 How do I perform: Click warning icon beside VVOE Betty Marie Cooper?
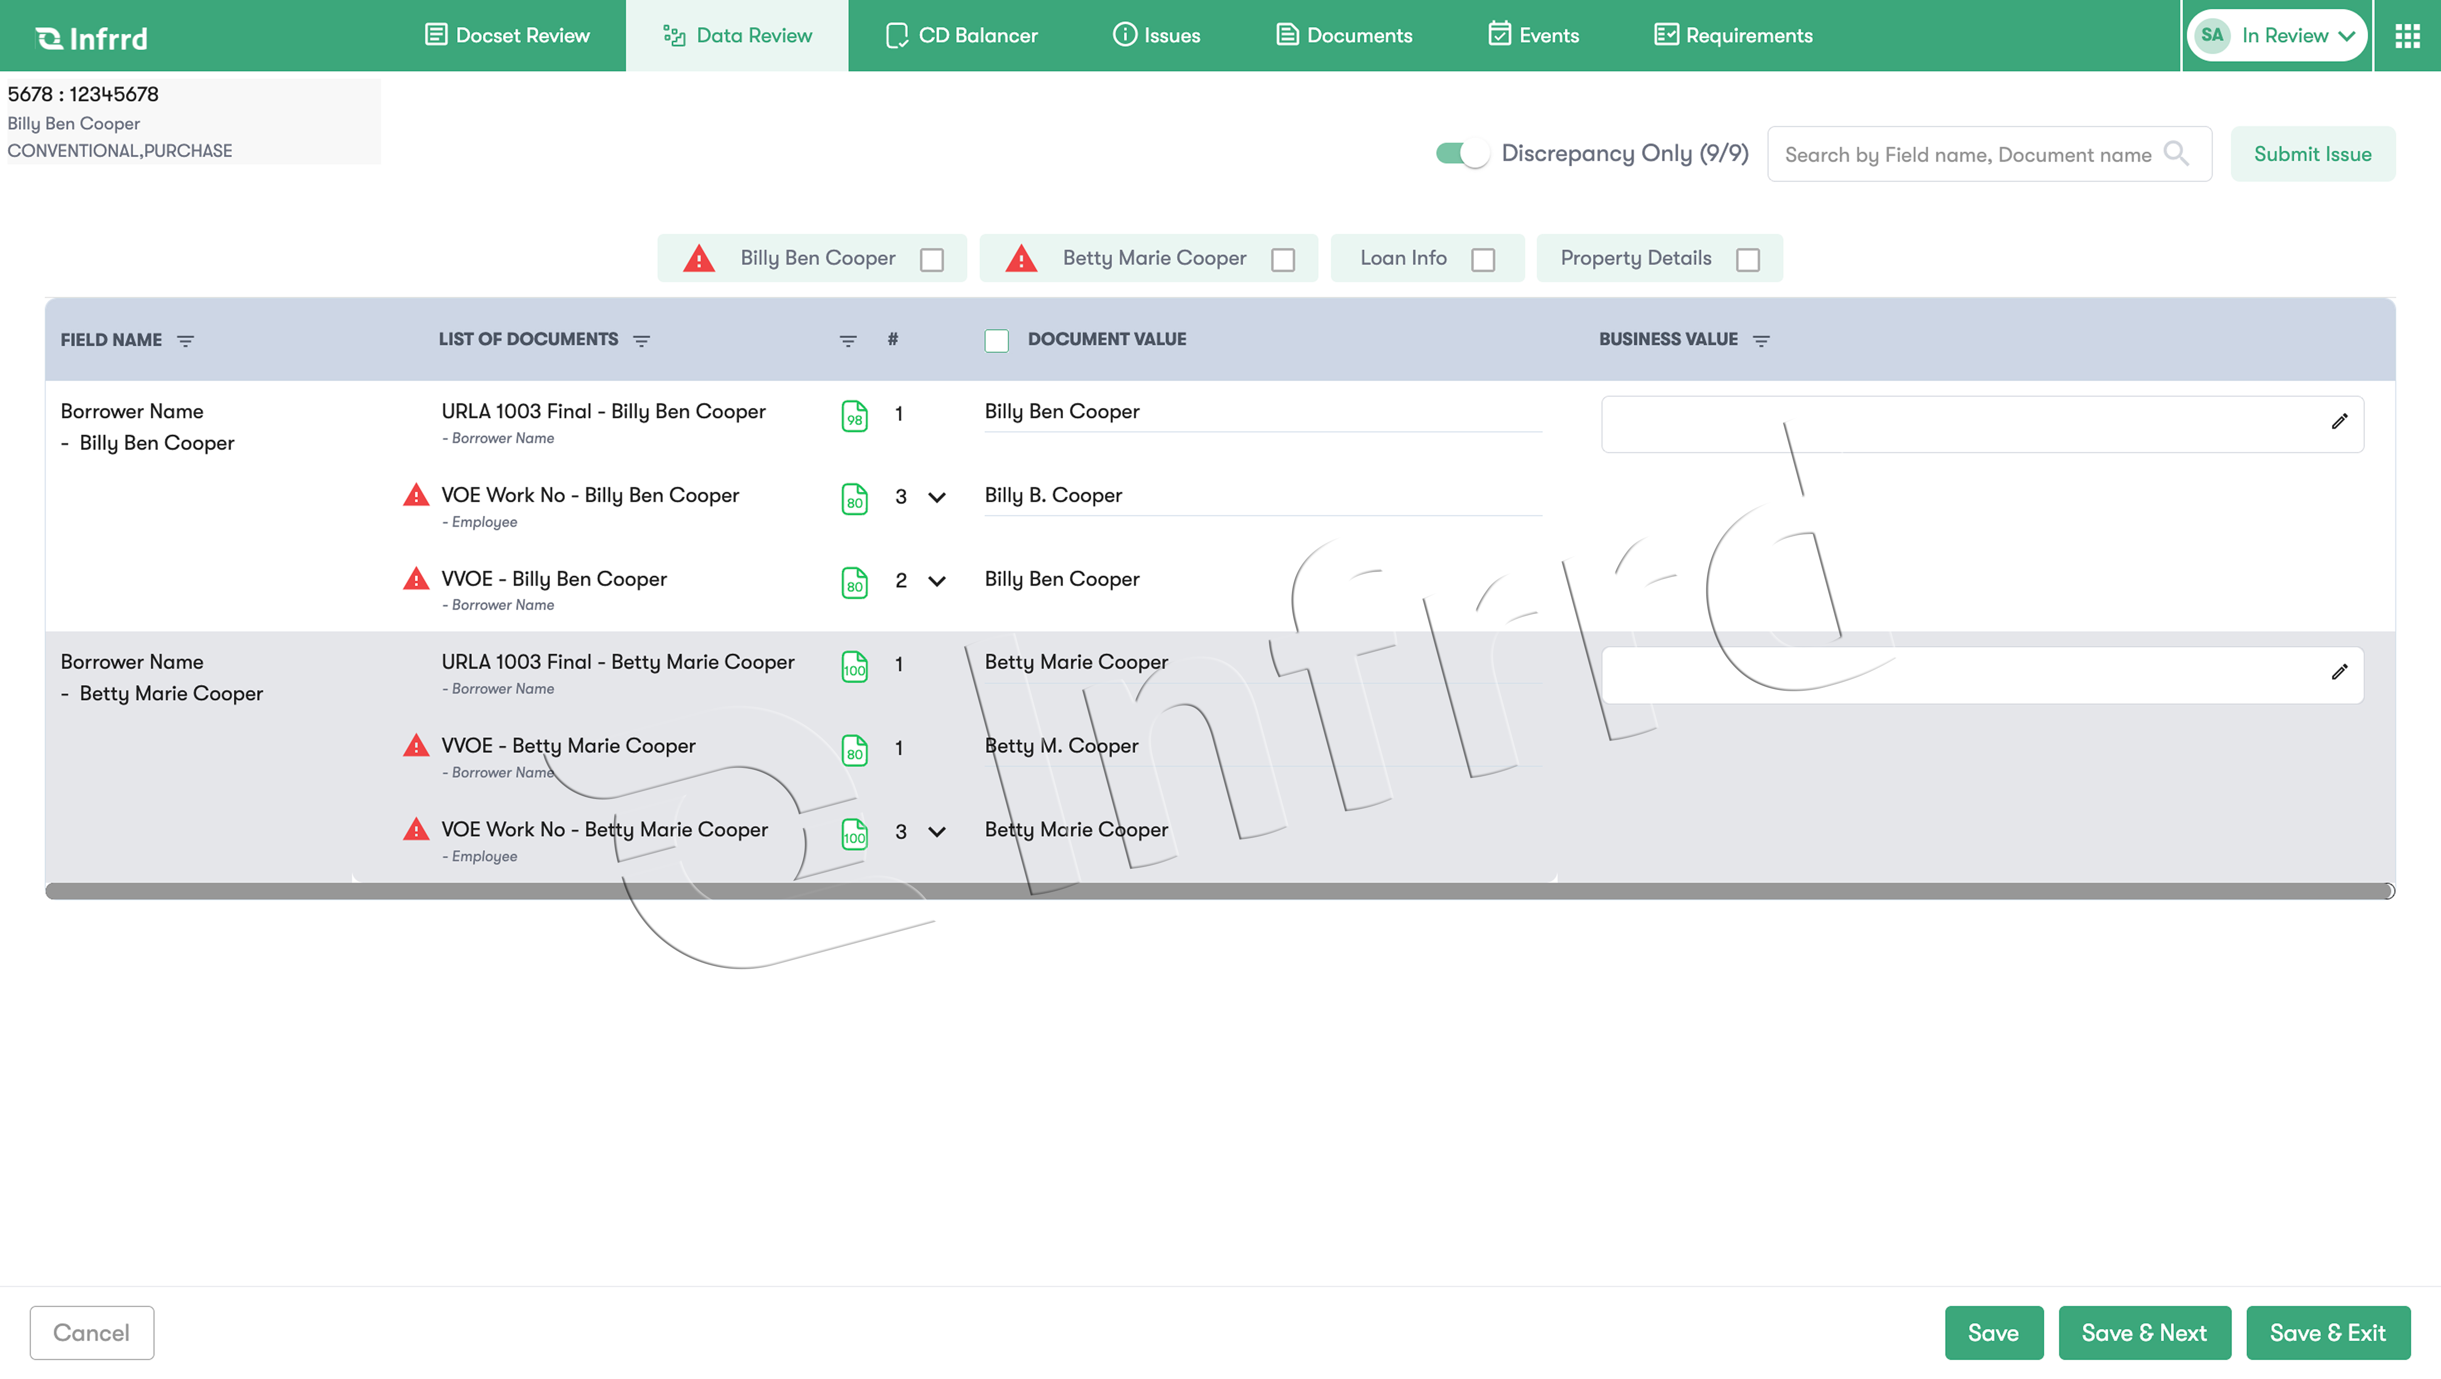coord(416,746)
